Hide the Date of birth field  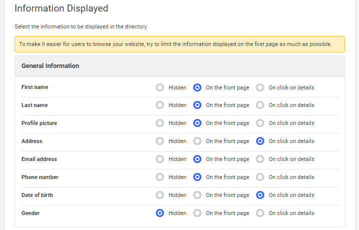[160, 195]
